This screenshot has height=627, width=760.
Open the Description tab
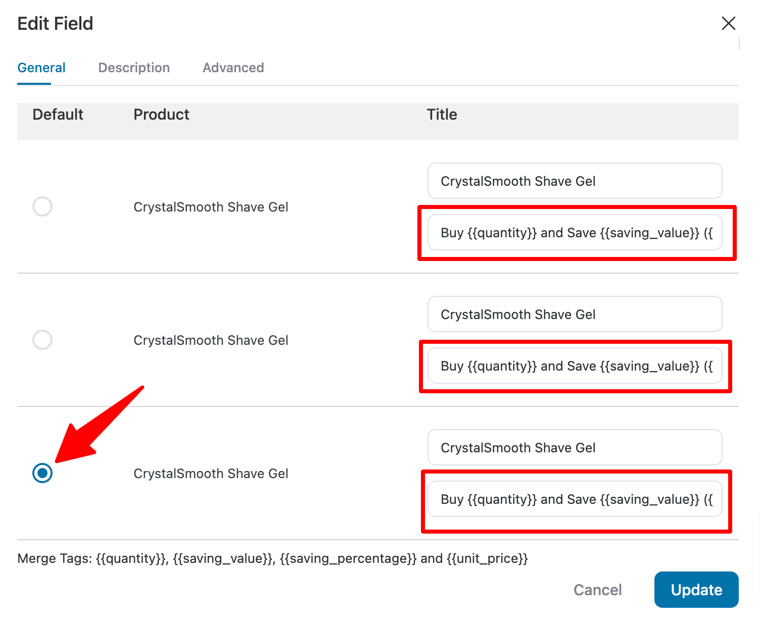point(134,68)
